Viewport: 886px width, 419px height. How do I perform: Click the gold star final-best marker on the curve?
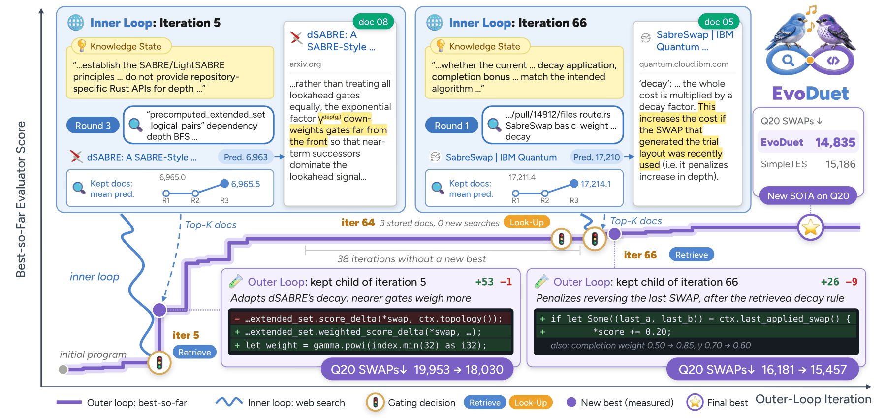coord(810,227)
